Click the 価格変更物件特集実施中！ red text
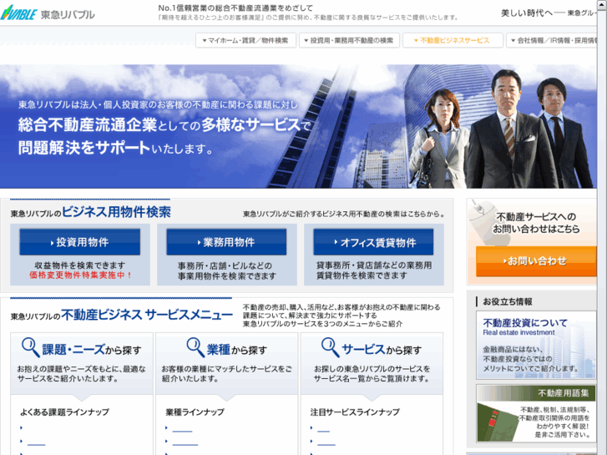The image size is (607, 455). coord(81,276)
